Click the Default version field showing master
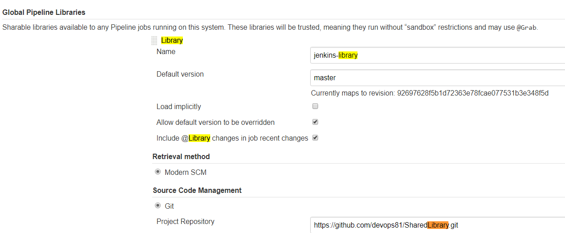 437,78
